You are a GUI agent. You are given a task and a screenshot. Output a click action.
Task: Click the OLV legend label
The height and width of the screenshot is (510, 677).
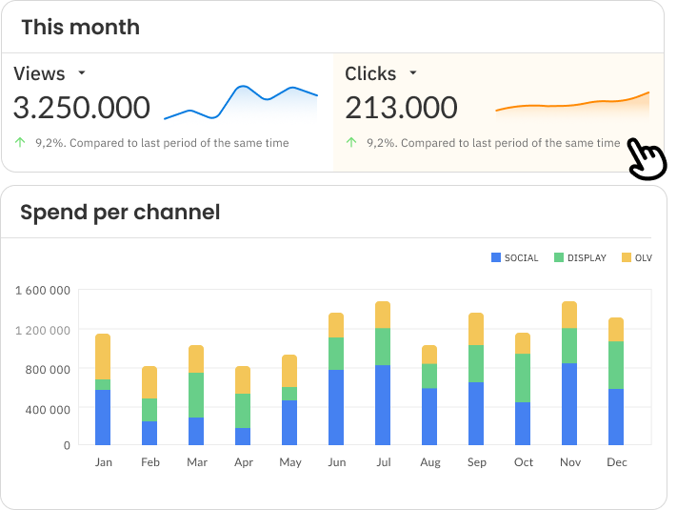(644, 258)
